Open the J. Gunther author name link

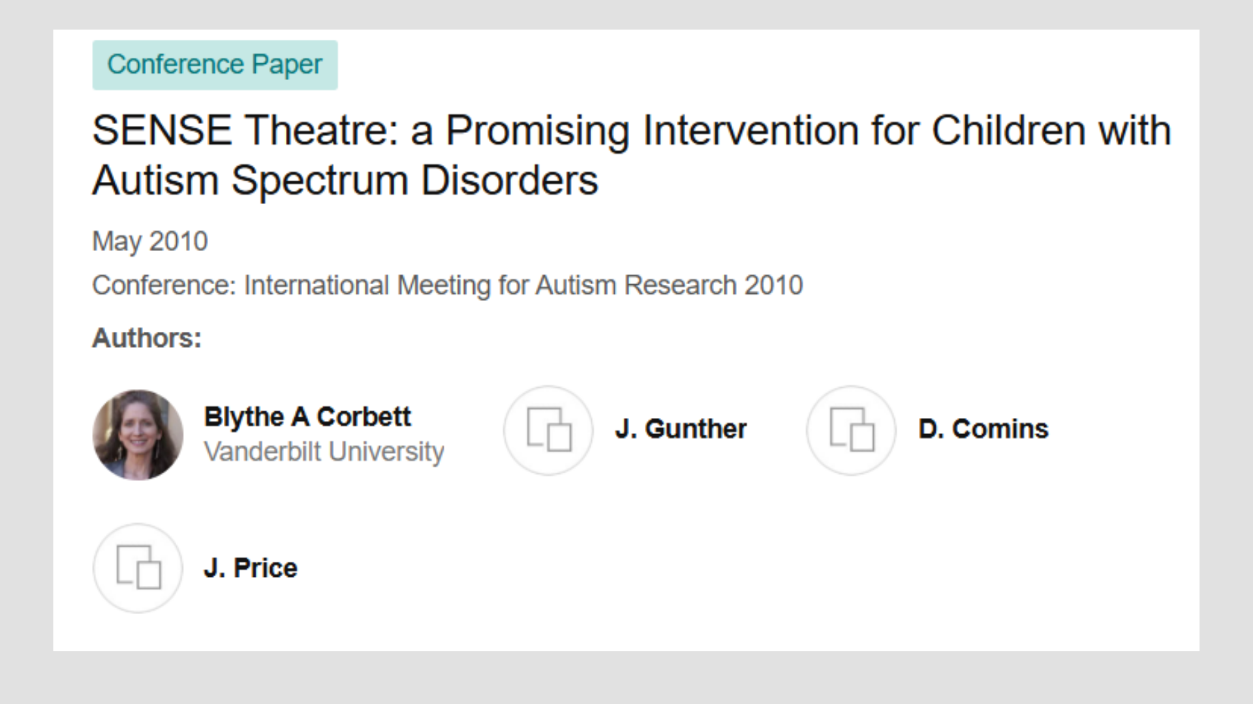tap(681, 429)
